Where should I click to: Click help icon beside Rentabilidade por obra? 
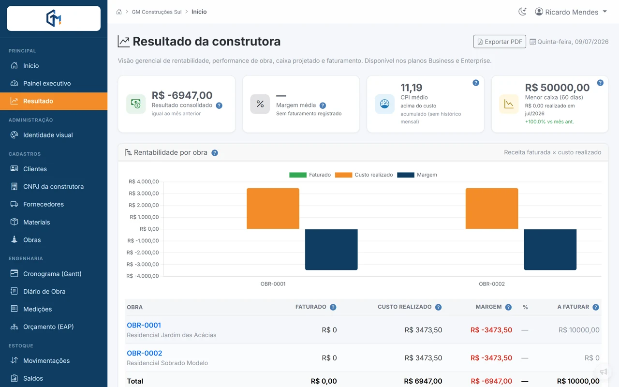tap(215, 153)
